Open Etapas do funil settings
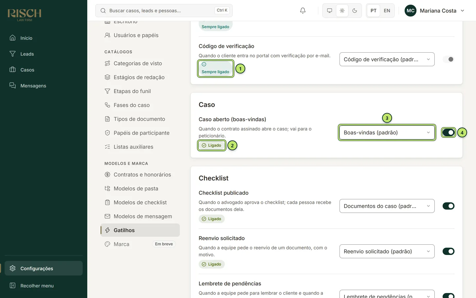Image resolution: width=476 pixels, height=298 pixels. click(x=140, y=91)
